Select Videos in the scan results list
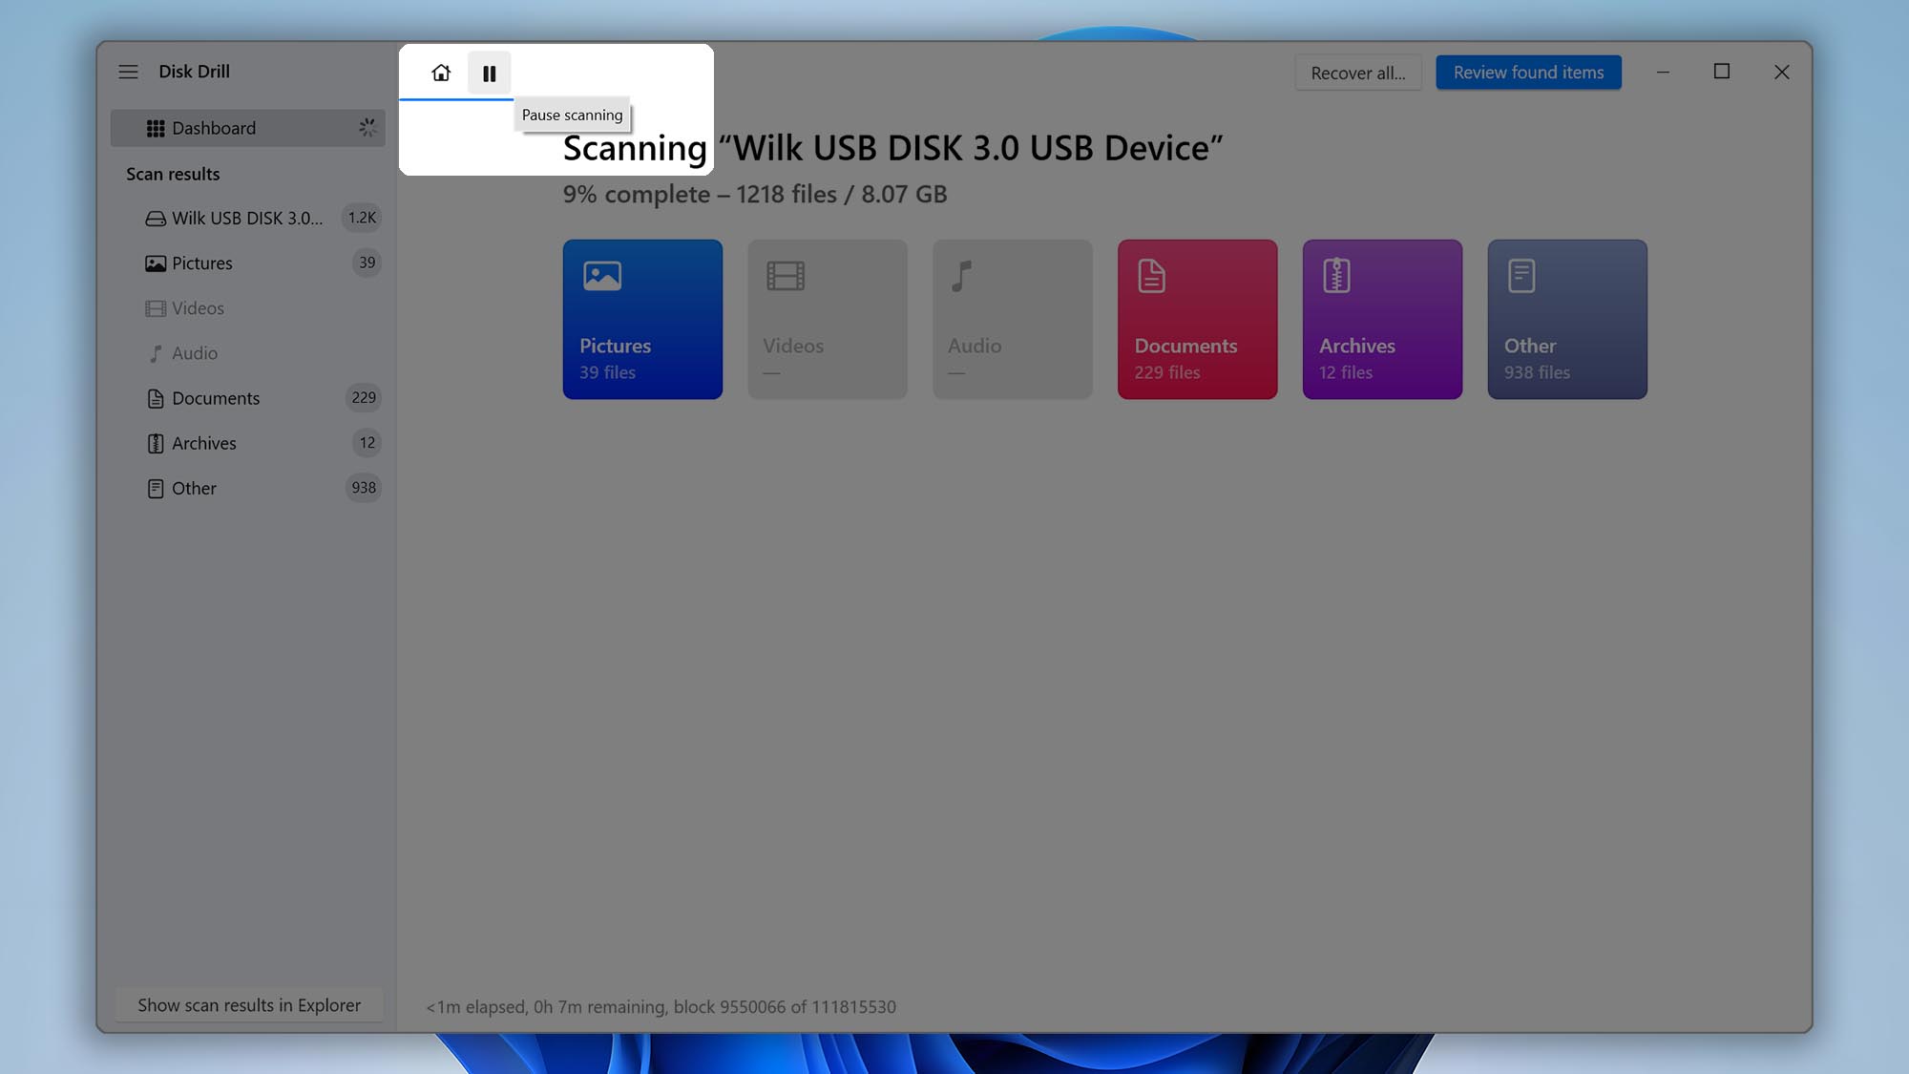Viewport: 1909px width, 1074px height. point(199,307)
